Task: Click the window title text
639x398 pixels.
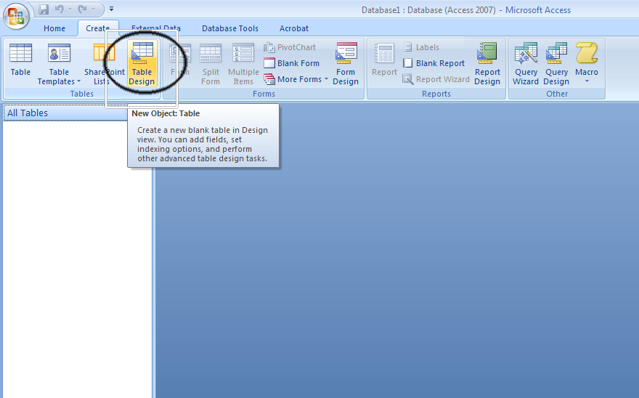Action: pos(465,10)
